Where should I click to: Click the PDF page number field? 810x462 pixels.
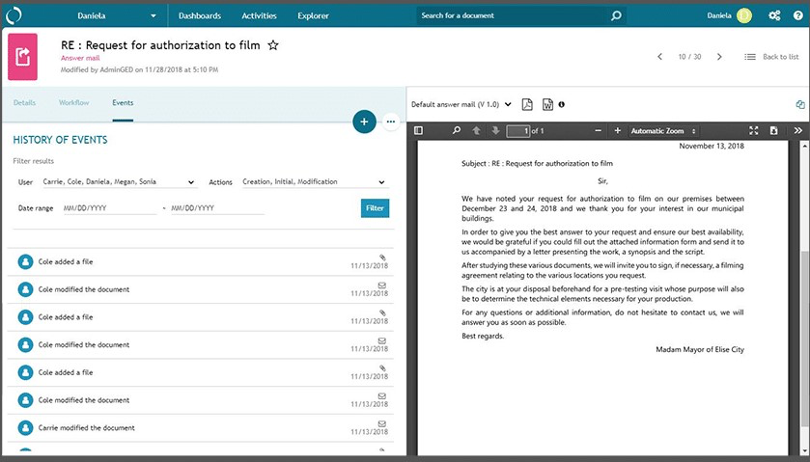518,131
